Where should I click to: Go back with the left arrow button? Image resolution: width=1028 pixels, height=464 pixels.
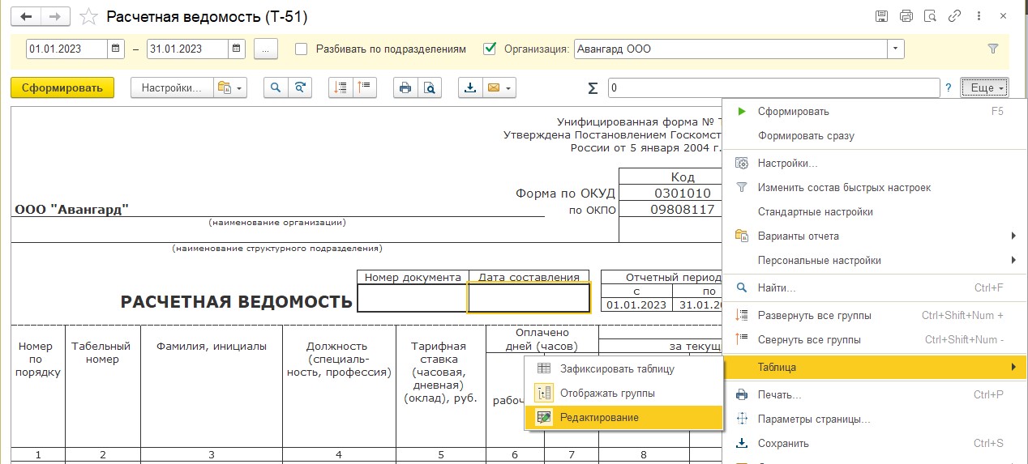[x=25, y=16]
